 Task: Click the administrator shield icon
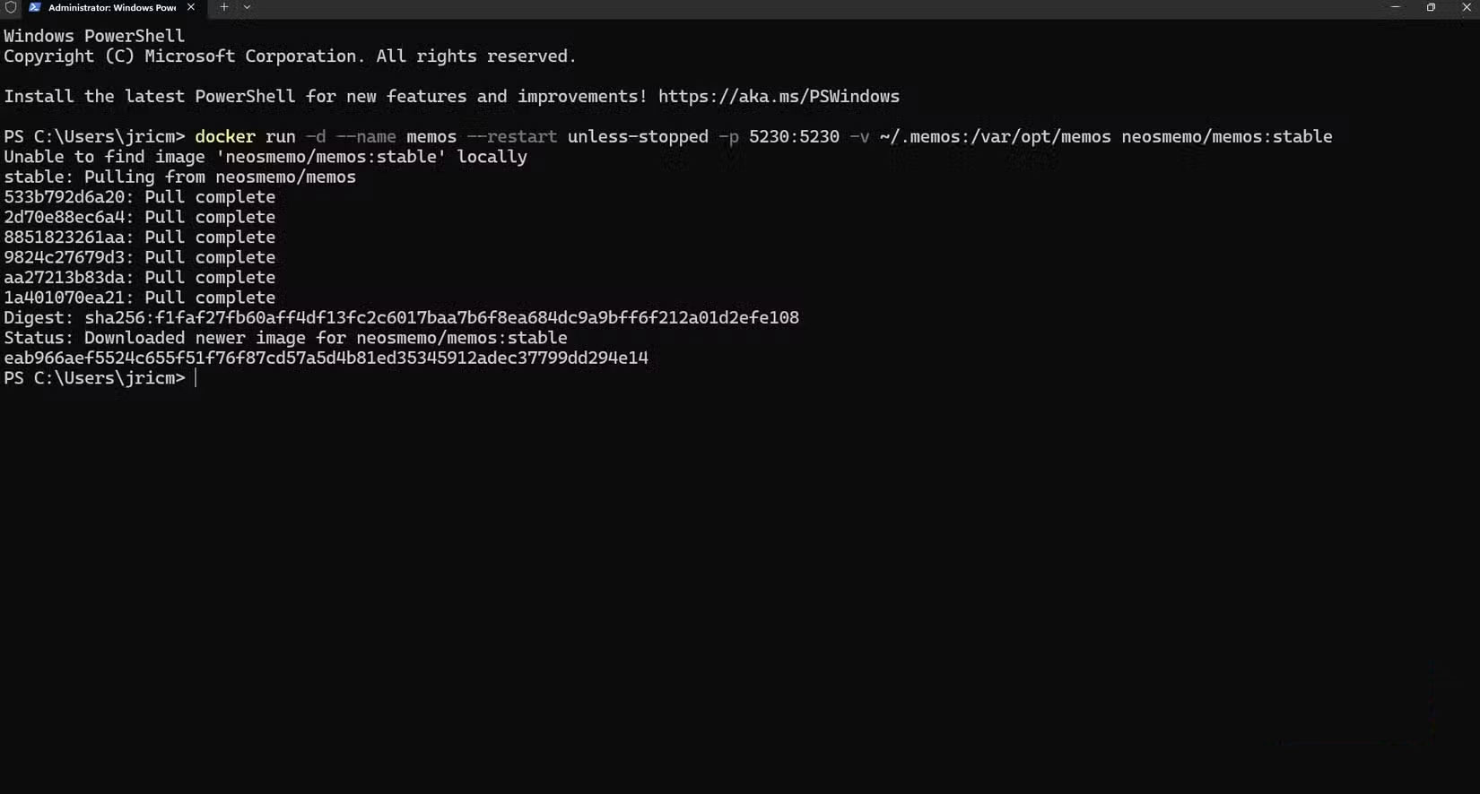pos(11,7)
